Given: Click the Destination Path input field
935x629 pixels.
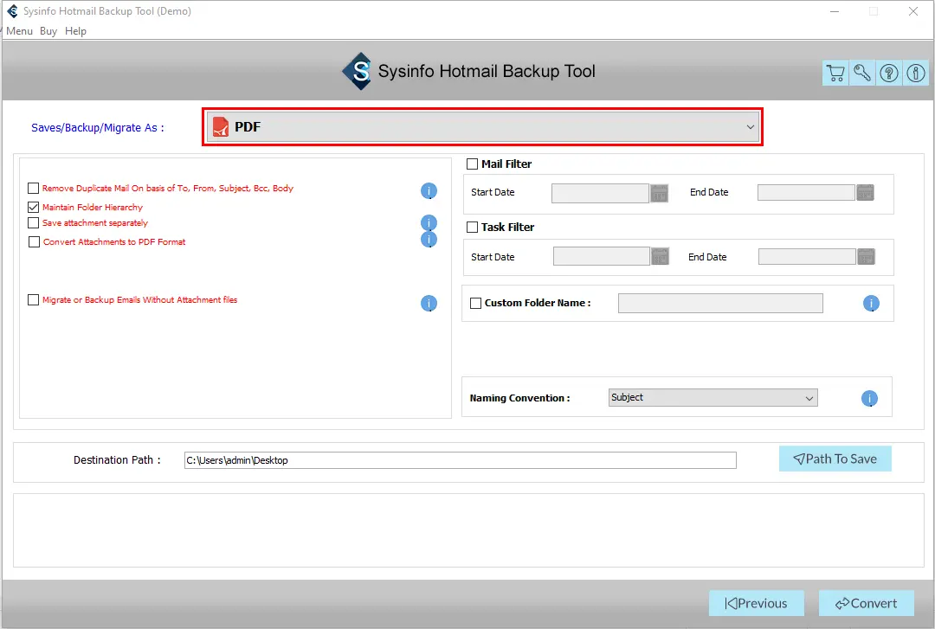Looking at the screenshot, I should [461, 460].
